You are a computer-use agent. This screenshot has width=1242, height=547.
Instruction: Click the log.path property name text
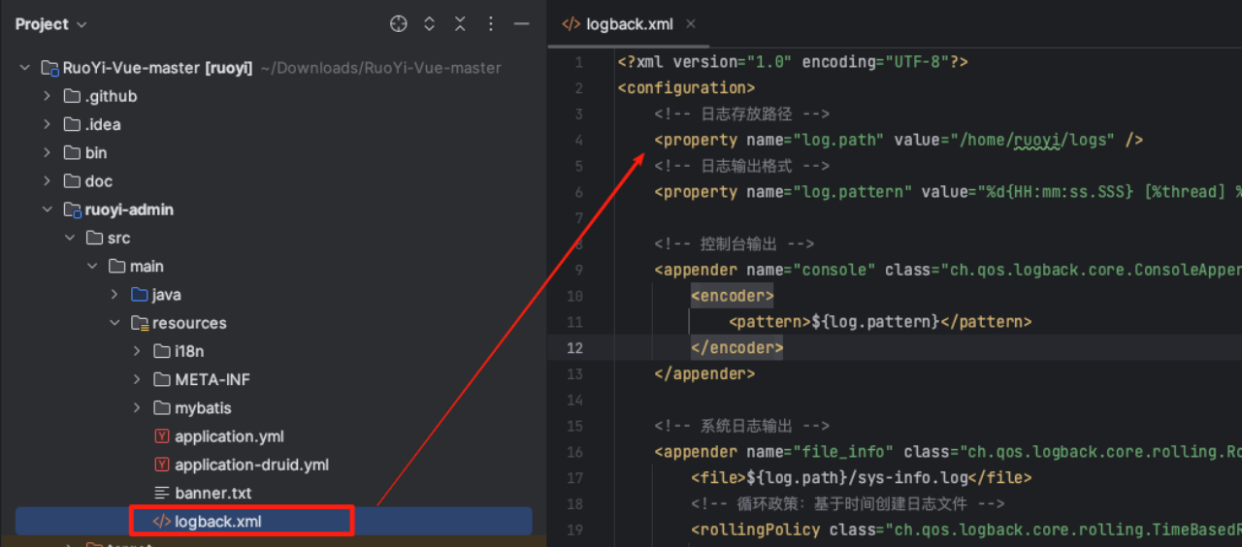[x=839, y=140]
